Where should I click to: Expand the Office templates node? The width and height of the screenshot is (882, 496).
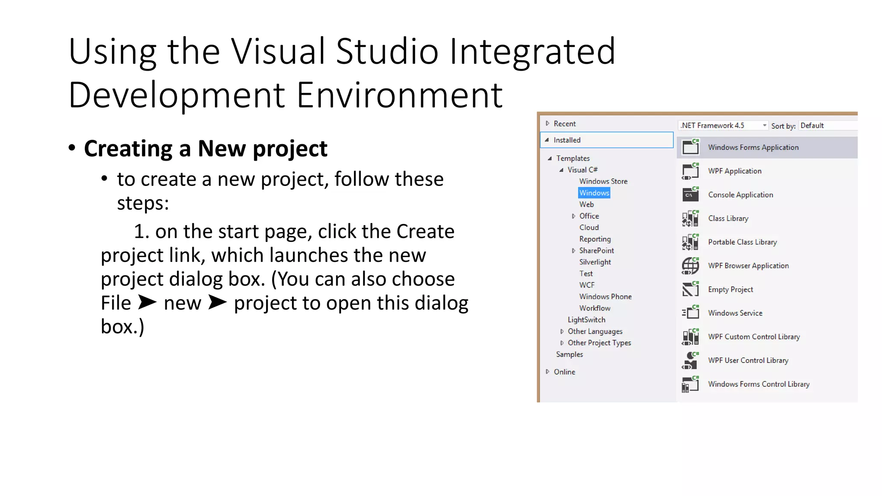pos(573,216)
